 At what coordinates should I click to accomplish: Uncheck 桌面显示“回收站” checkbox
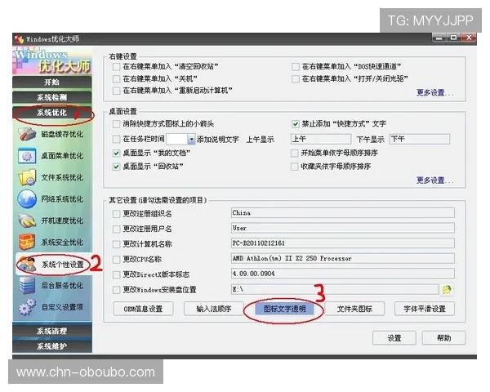pyautogui.click(x=116, y=167)
